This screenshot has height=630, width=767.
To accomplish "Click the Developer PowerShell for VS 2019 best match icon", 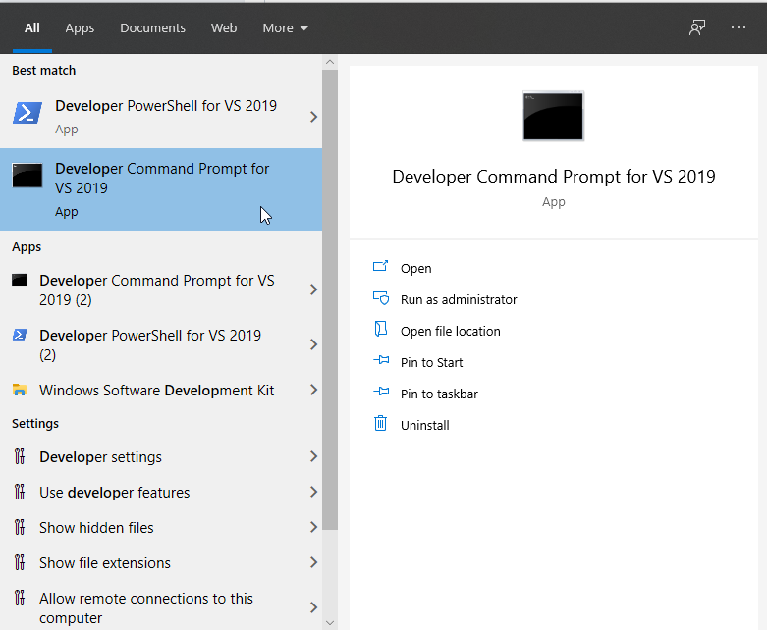I will 27,113.
